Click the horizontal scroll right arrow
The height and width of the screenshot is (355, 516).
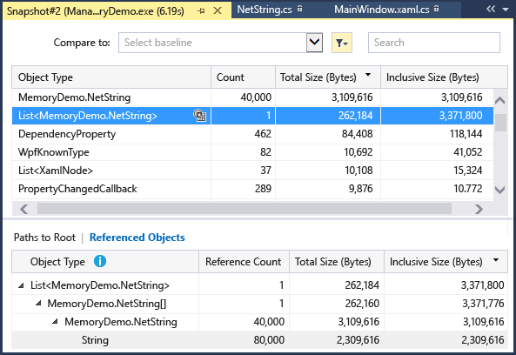tap(479, 209)
